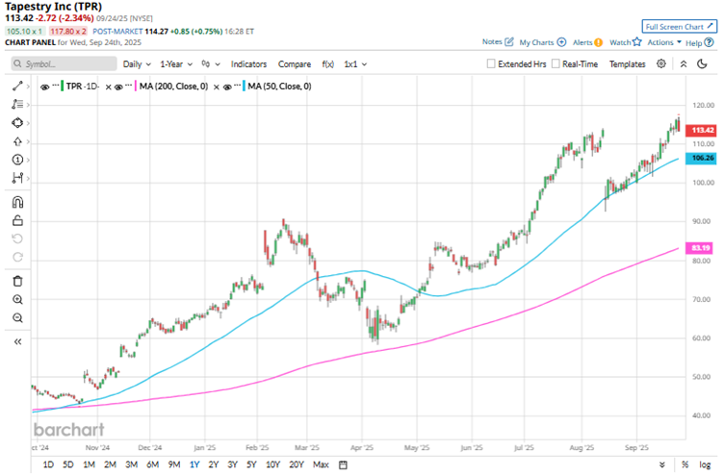Enable the Extended Hrs checkbox
This screenshot has width=724, height=475.
(491, 64)
